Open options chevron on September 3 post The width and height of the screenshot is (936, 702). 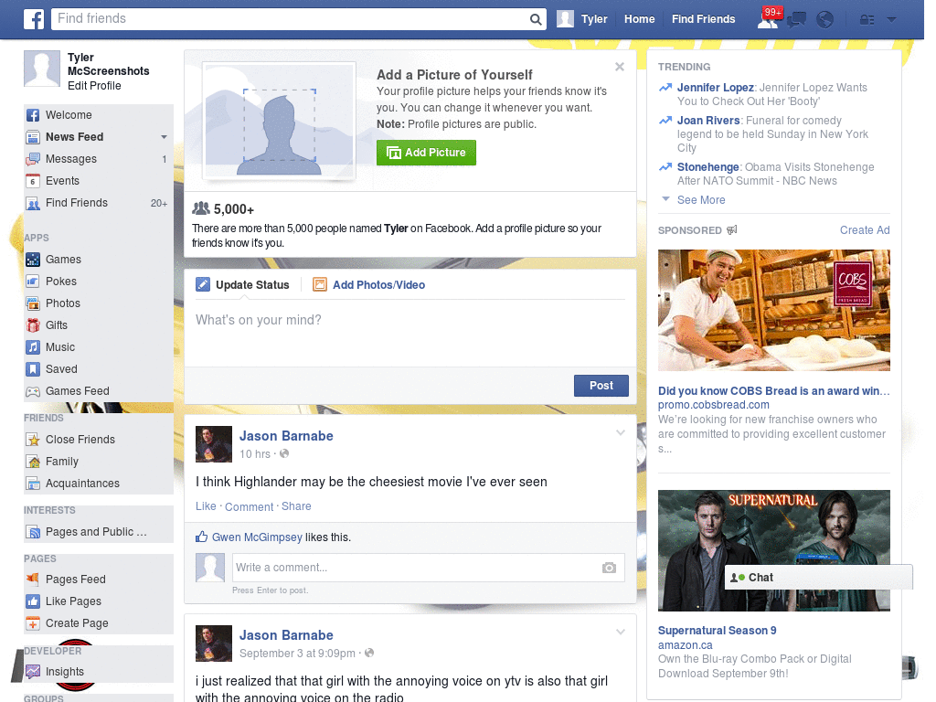(x=621, y=632)
